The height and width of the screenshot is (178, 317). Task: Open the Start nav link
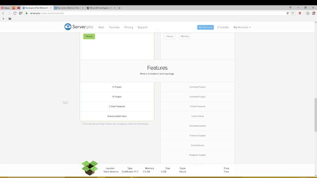pyautogui.click(x=101, y=27)
